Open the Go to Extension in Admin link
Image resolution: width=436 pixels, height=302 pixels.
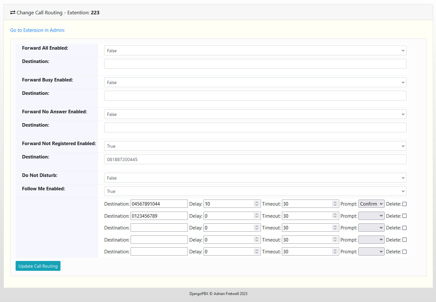[37, 30]
